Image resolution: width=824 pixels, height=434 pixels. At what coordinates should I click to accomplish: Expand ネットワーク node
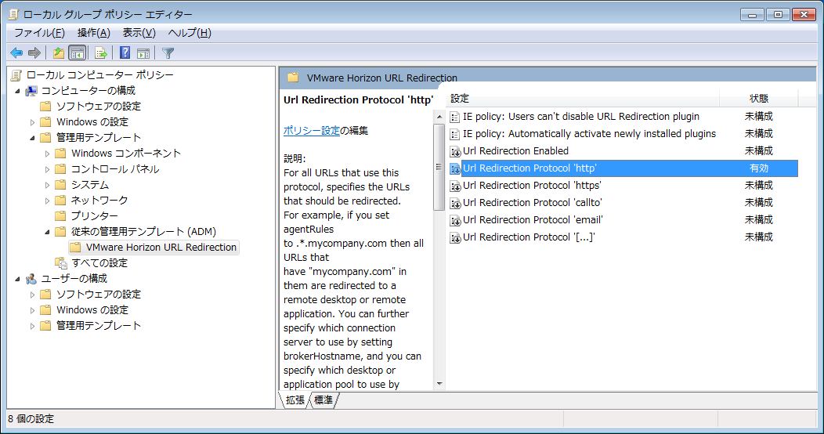tap(47, 201)
